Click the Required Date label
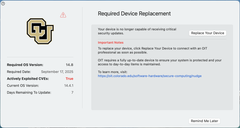Viewport: 240px width, 128px height. click(19, 72)
